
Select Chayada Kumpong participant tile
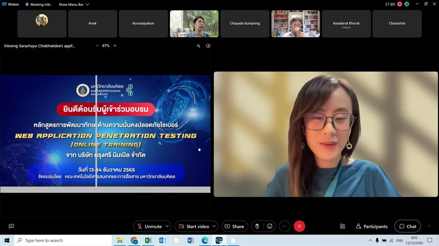(245, 23)
